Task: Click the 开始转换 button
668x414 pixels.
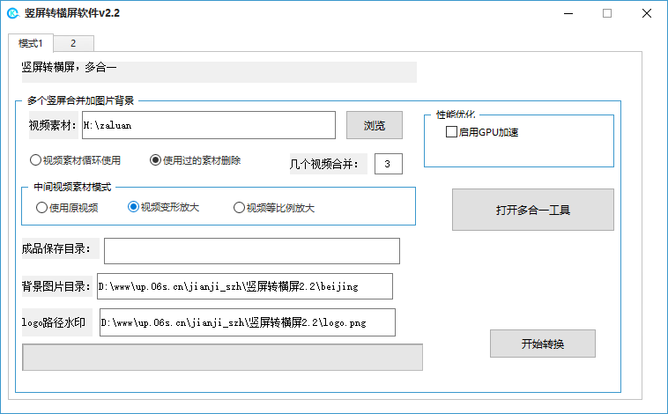Action: point(543,344)
